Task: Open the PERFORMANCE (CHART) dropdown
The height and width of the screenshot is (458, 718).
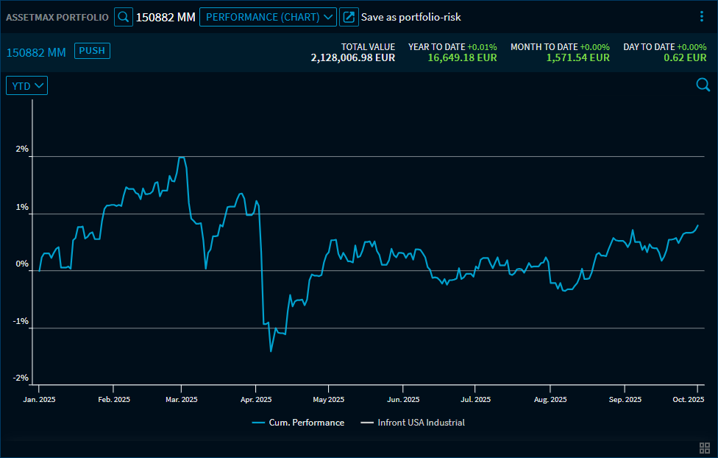Action: tap(268, 16)
